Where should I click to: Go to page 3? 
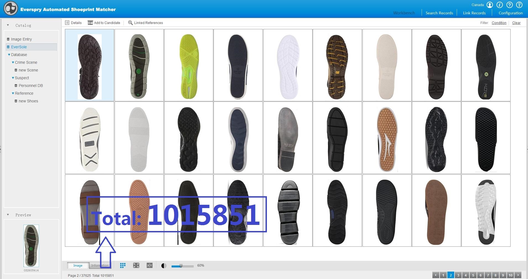pos(458,275)
